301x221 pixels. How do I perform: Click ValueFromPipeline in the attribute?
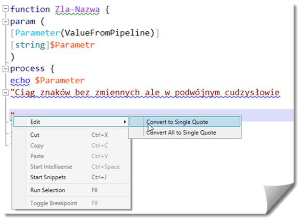[x=107, y=33]
